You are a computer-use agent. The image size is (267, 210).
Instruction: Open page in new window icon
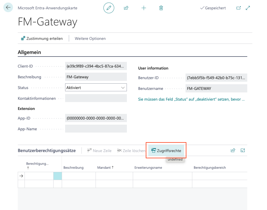point(239,8)
